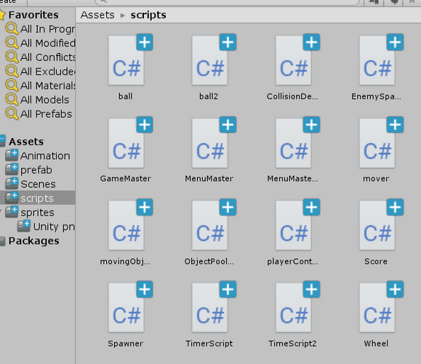Open the Scenes folder
The image size is (421, 364).
pyautogui.click(x=31, y=185)
